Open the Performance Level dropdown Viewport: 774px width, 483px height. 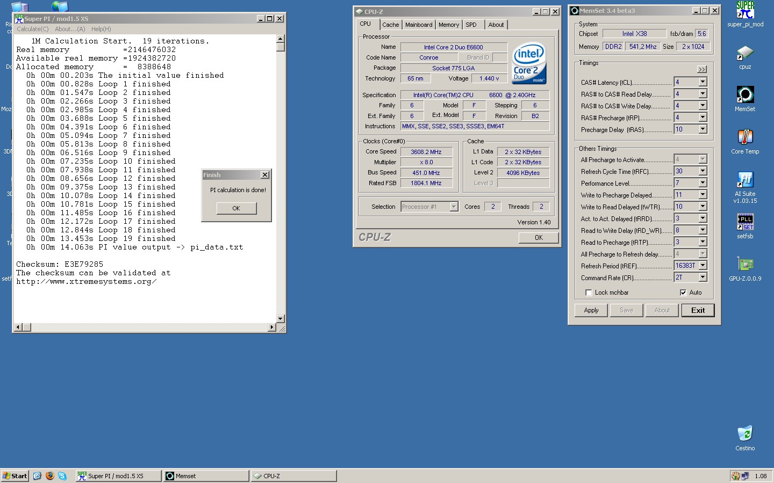[x=703, y=183]
